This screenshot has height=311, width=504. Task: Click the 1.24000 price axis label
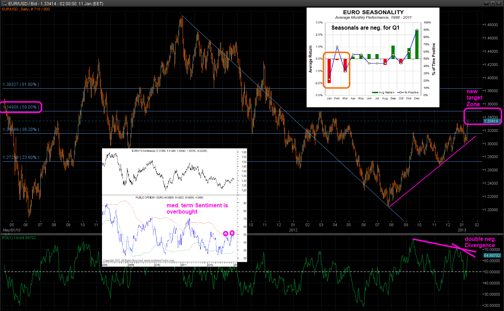point(491,184)
